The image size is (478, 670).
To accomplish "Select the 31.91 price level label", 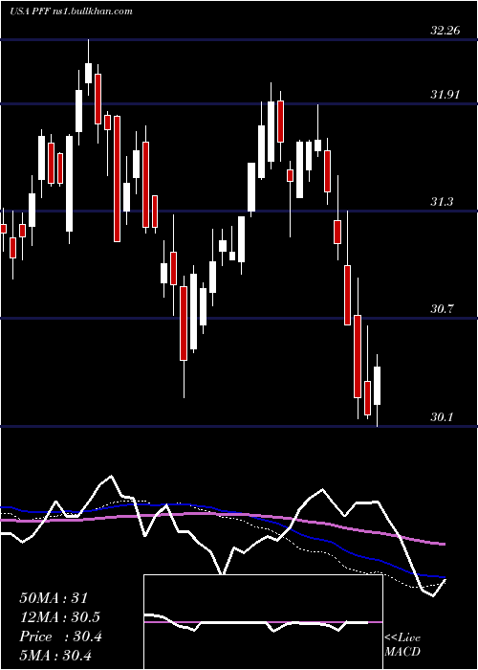I will 445,95.
